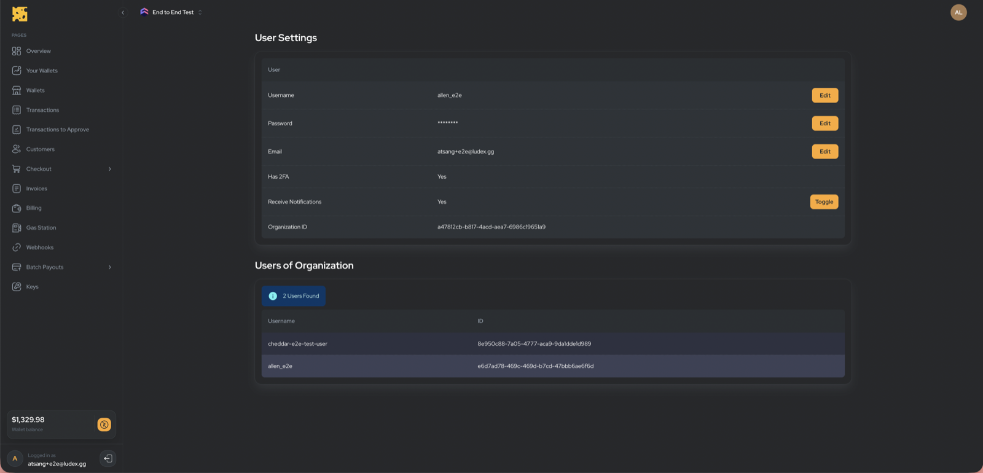Image resolution: width=983 pixels, height=473 pixels.
Task: Click the Your Wallets icon
Action: coord(17,71)
